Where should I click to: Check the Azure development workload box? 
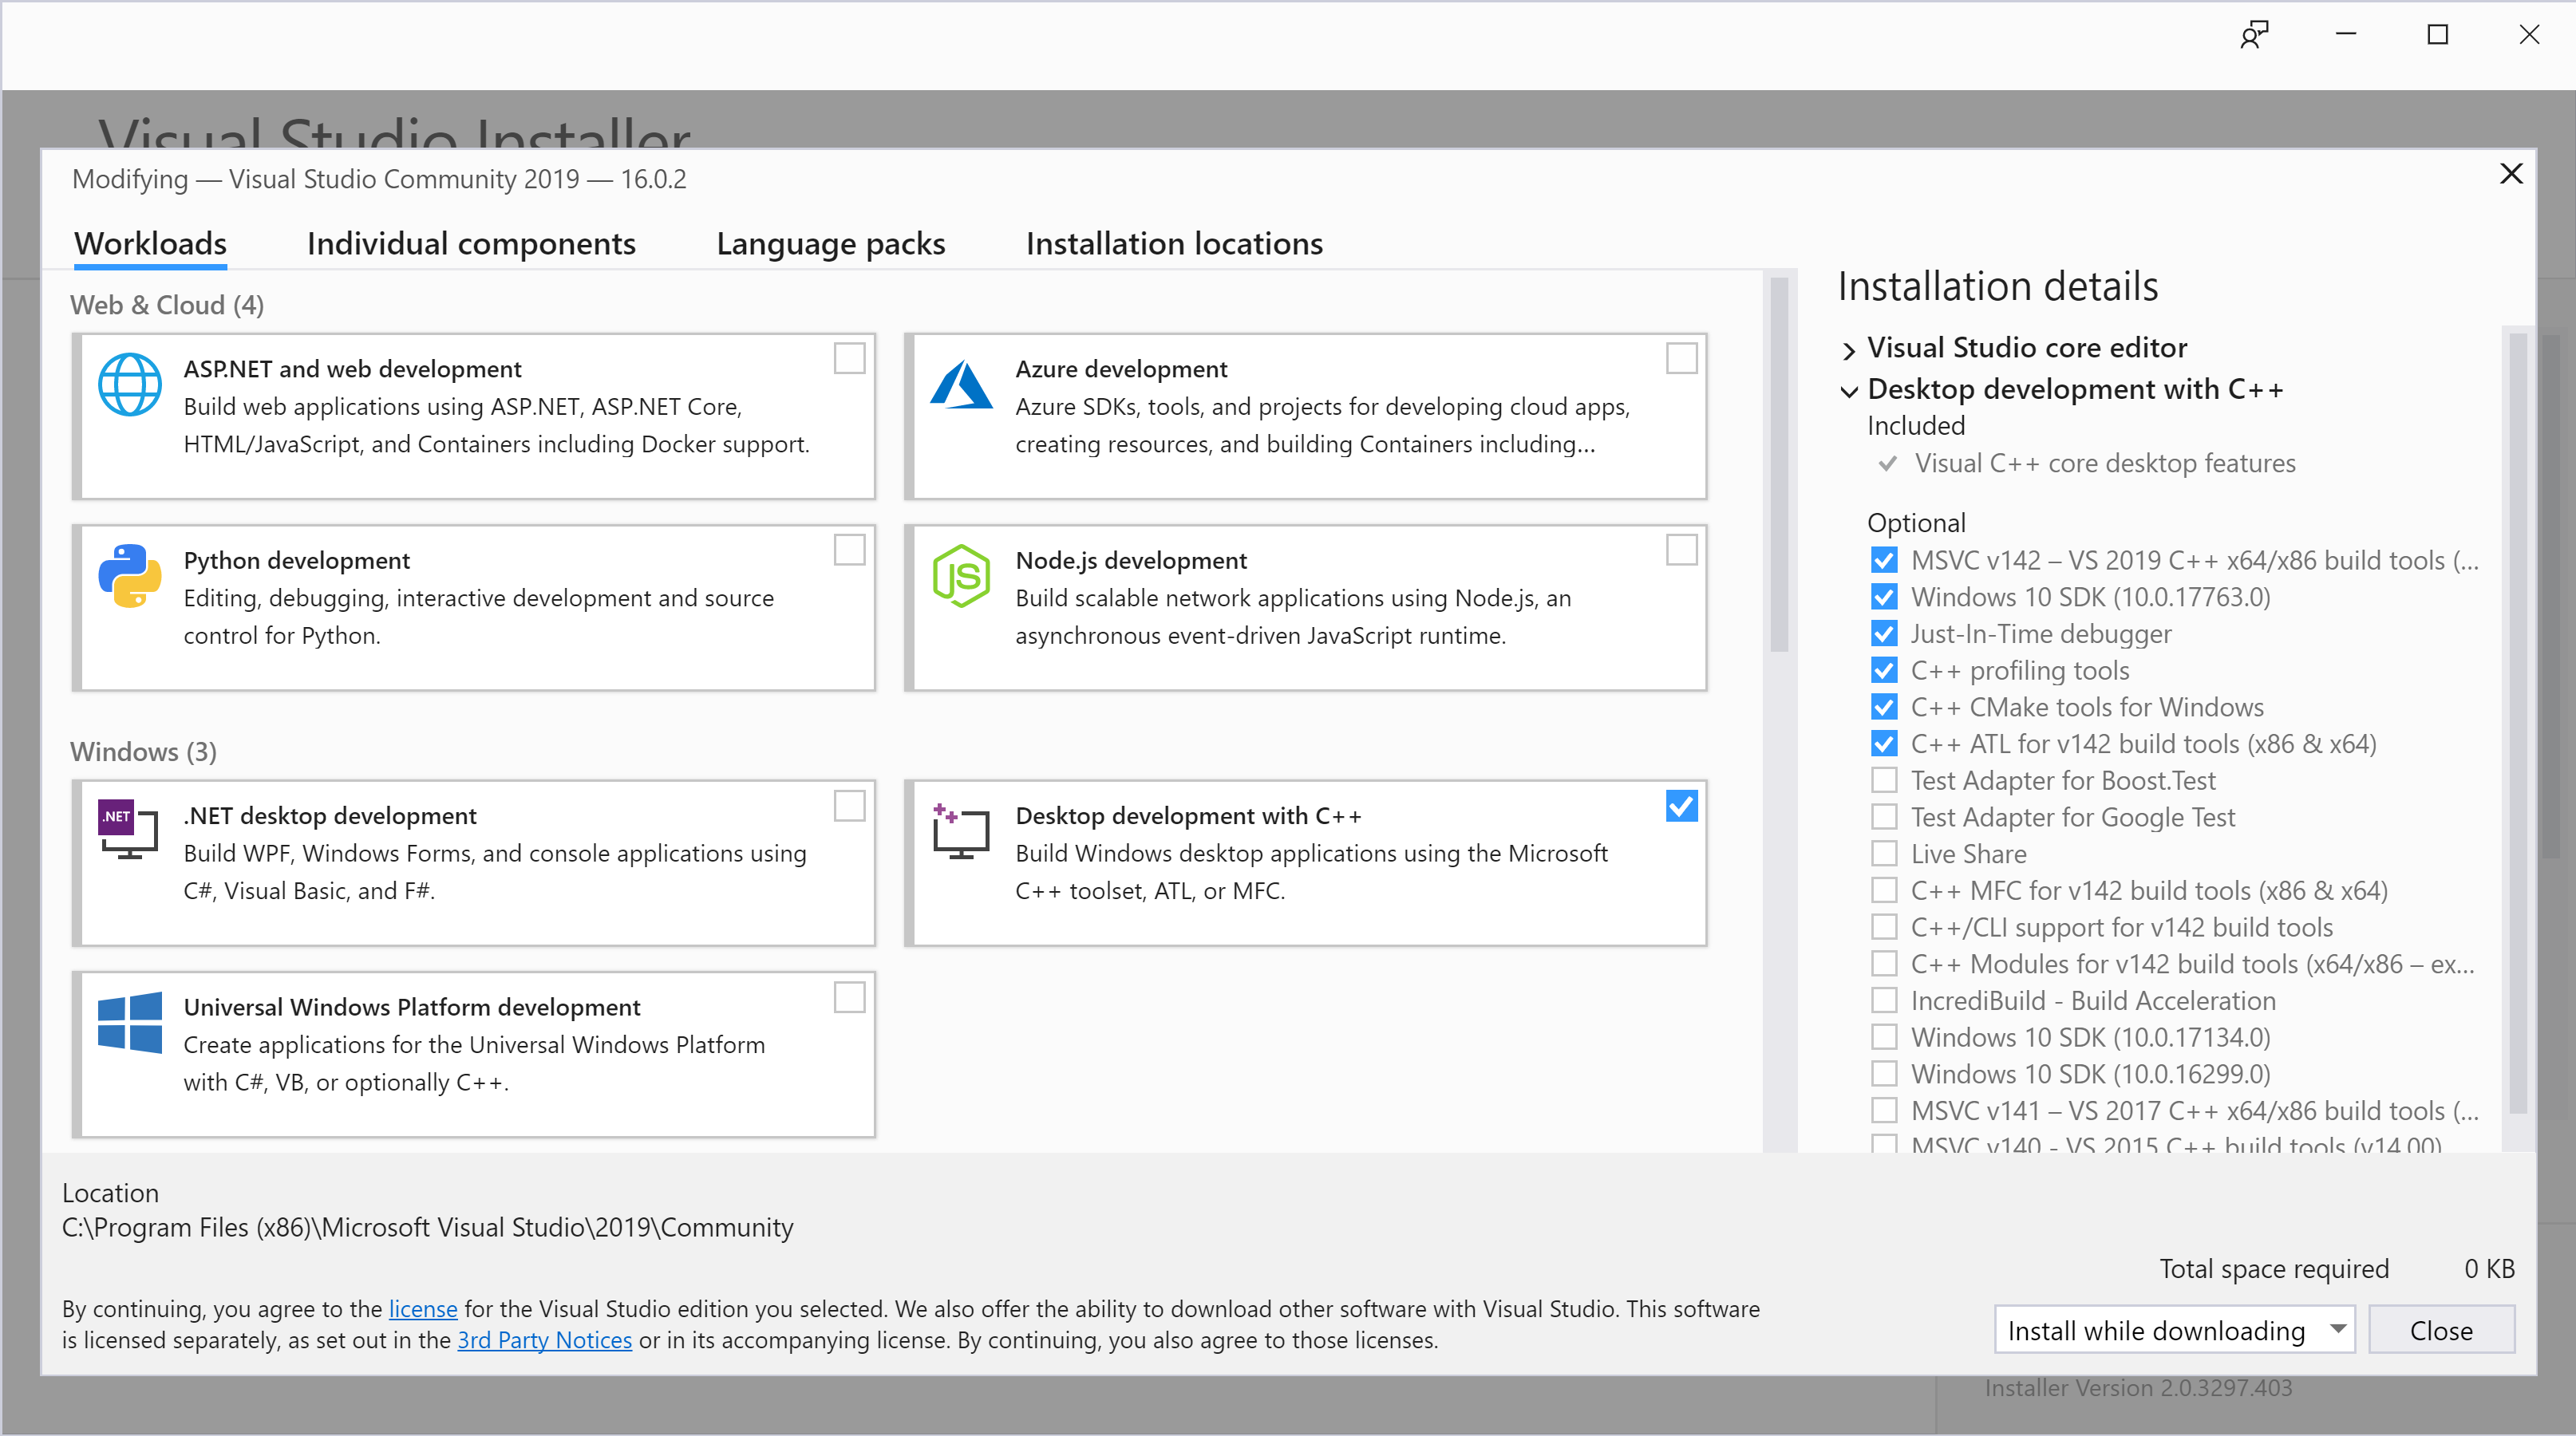[1682, 358]
